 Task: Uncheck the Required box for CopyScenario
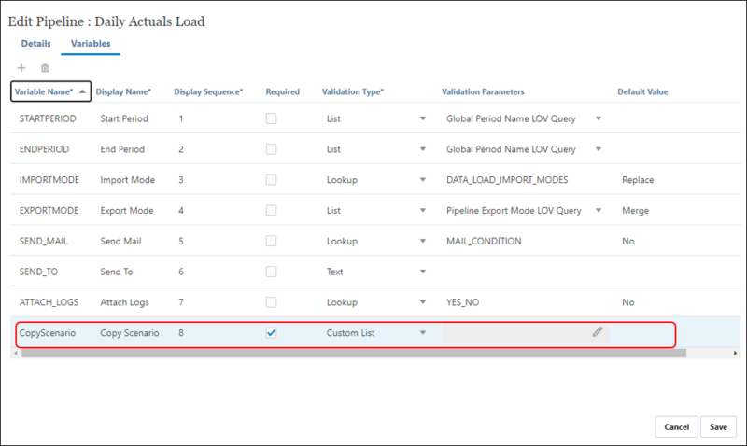[x=271, y=333]
